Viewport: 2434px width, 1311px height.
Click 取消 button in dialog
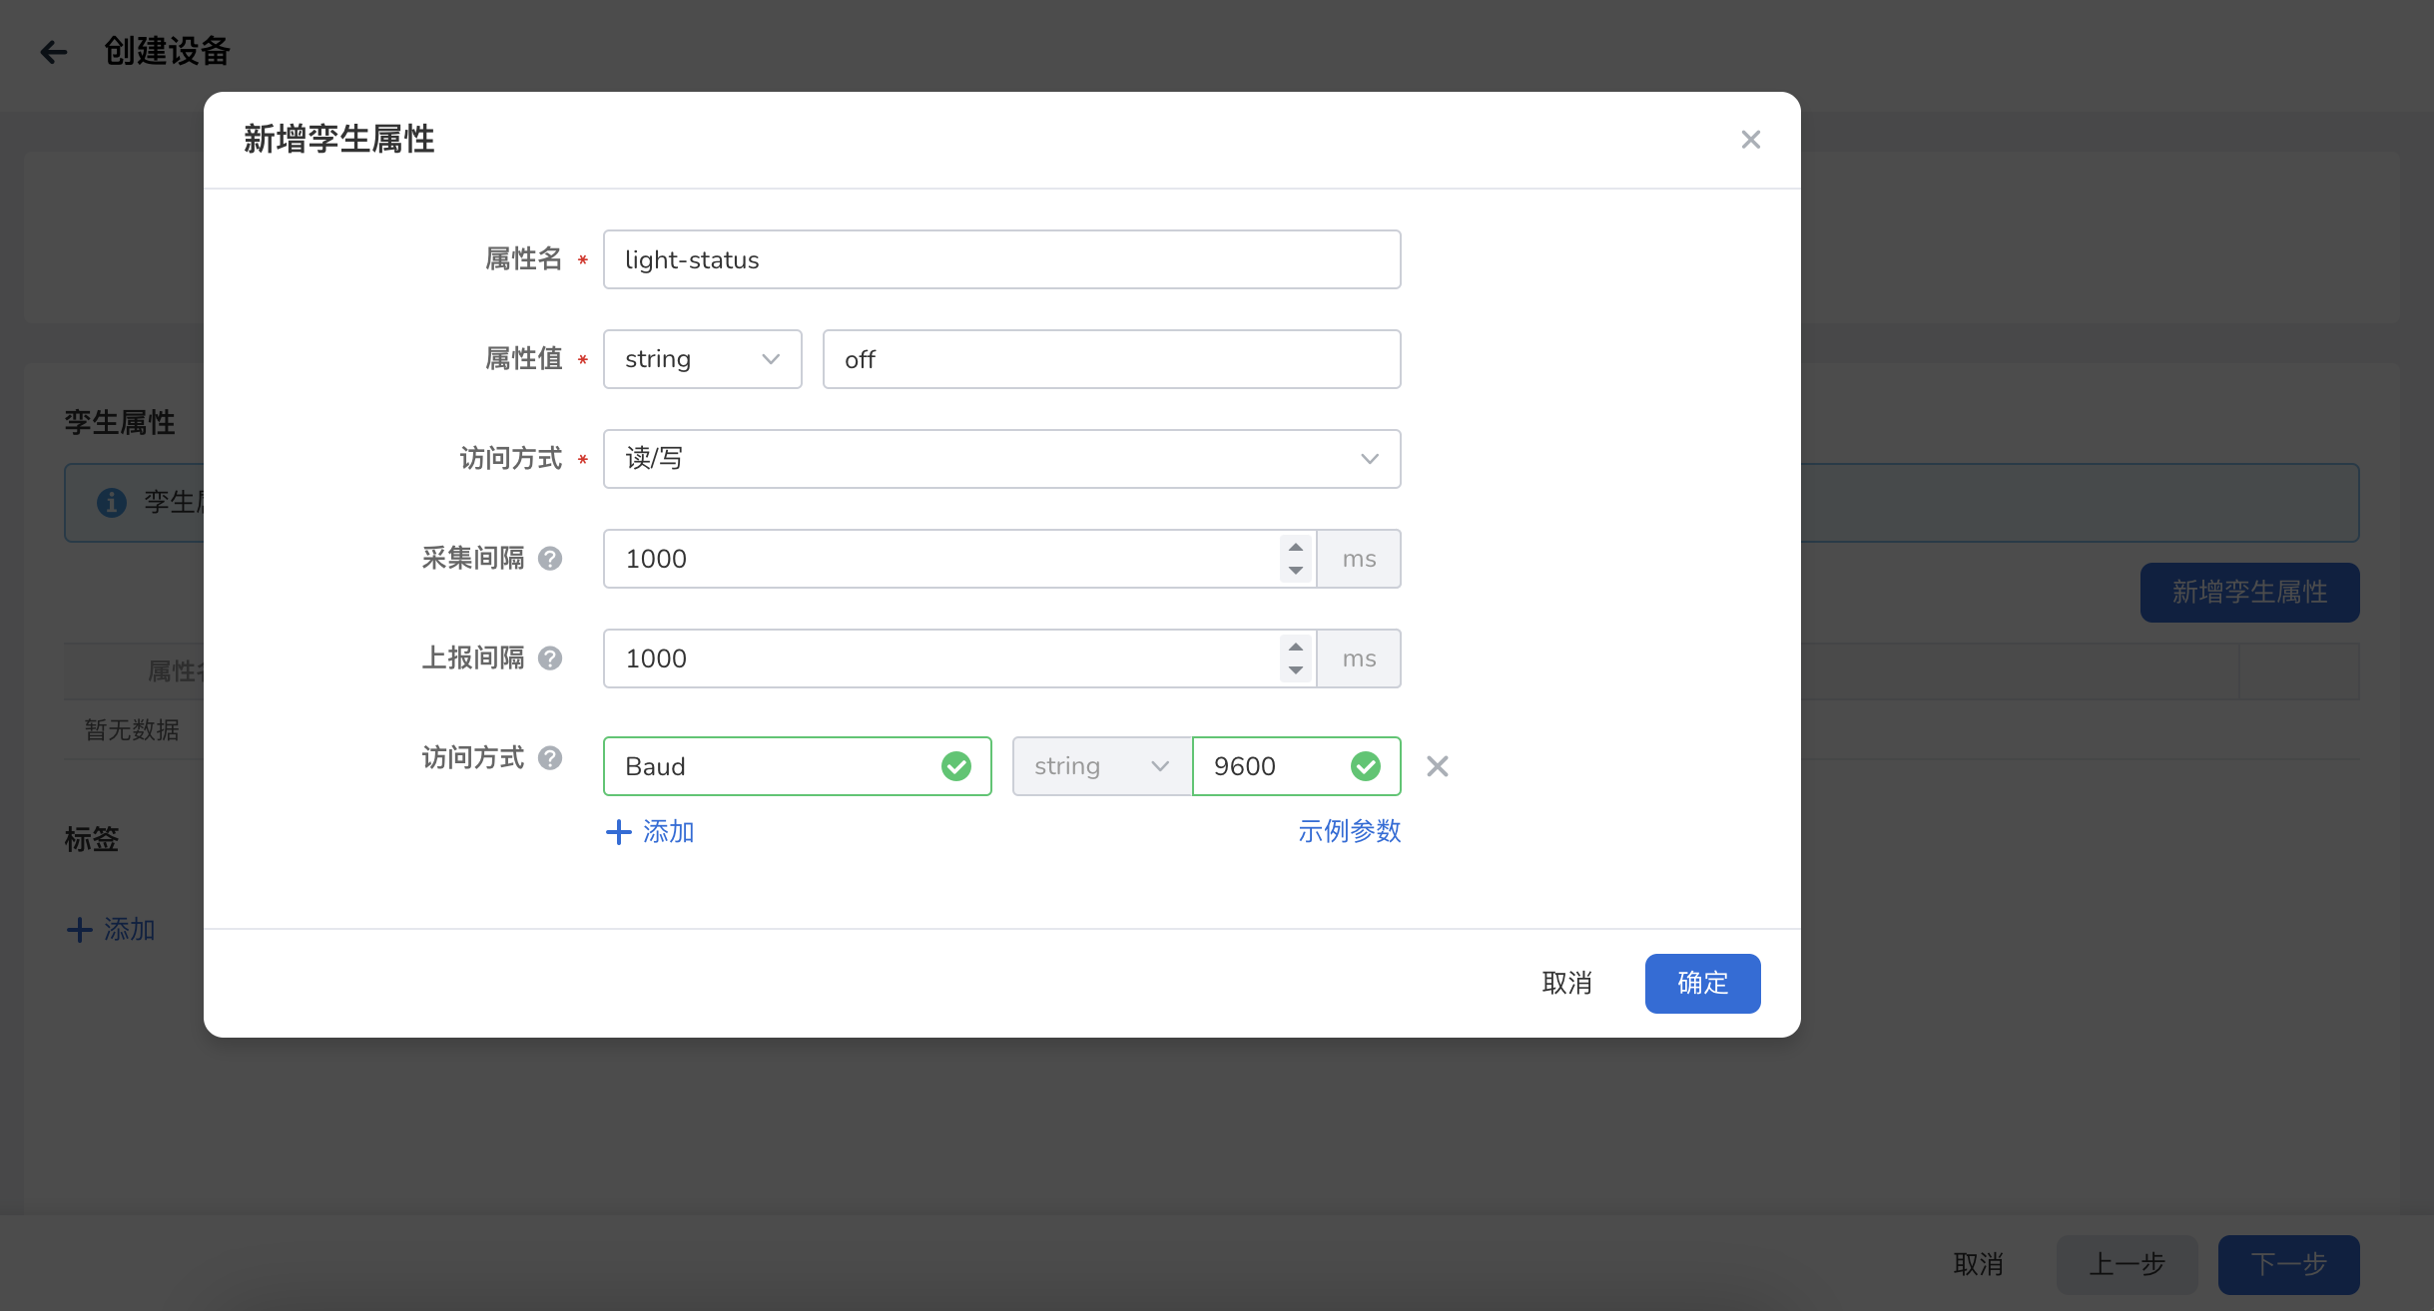pyautogui.click(x=1566, y=983)
